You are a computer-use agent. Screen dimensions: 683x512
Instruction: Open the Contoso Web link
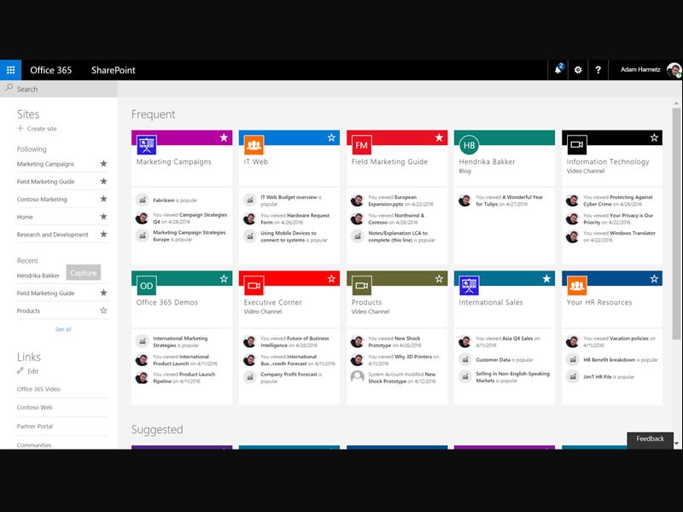(35, 407)
